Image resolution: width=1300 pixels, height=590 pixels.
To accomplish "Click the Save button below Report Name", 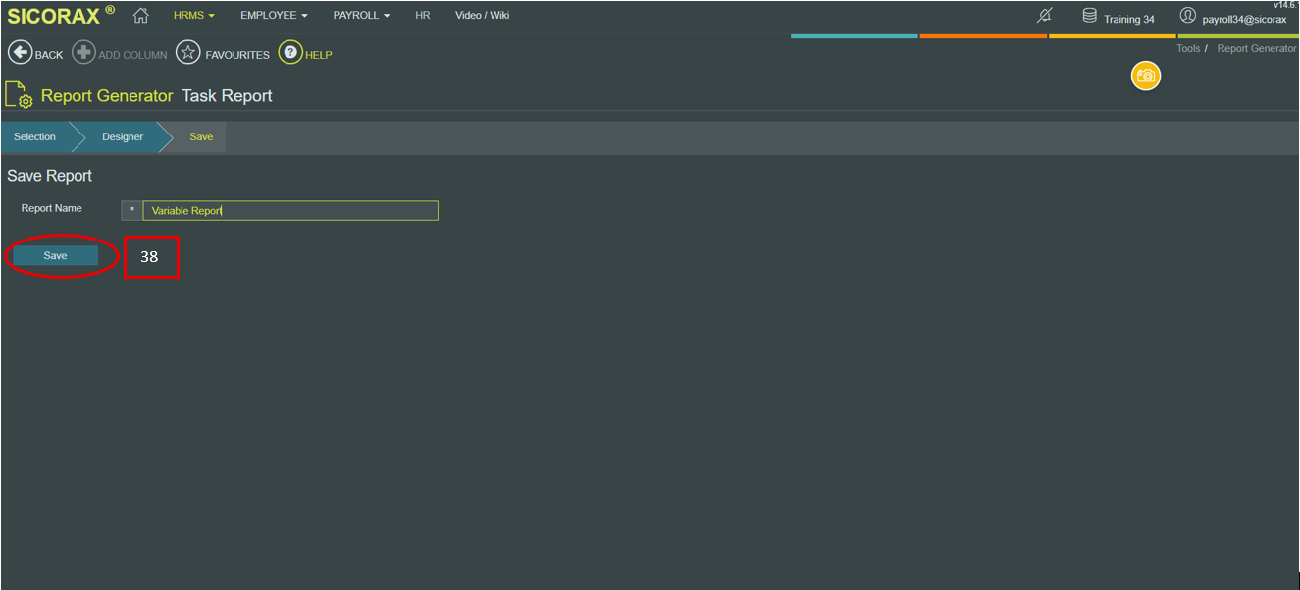I will coord(55,255).
